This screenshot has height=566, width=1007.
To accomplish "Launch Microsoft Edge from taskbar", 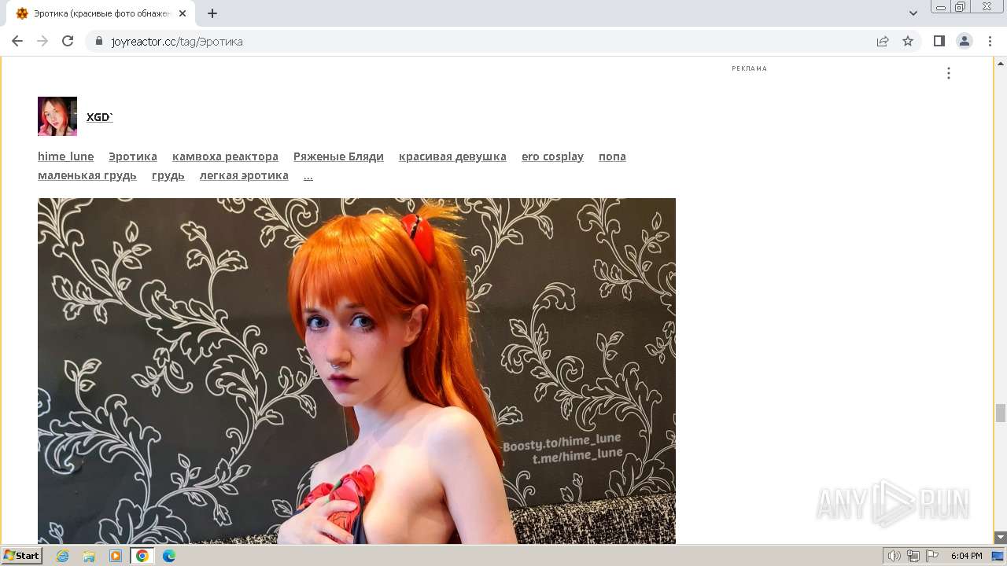I will (x=168, y=556).
